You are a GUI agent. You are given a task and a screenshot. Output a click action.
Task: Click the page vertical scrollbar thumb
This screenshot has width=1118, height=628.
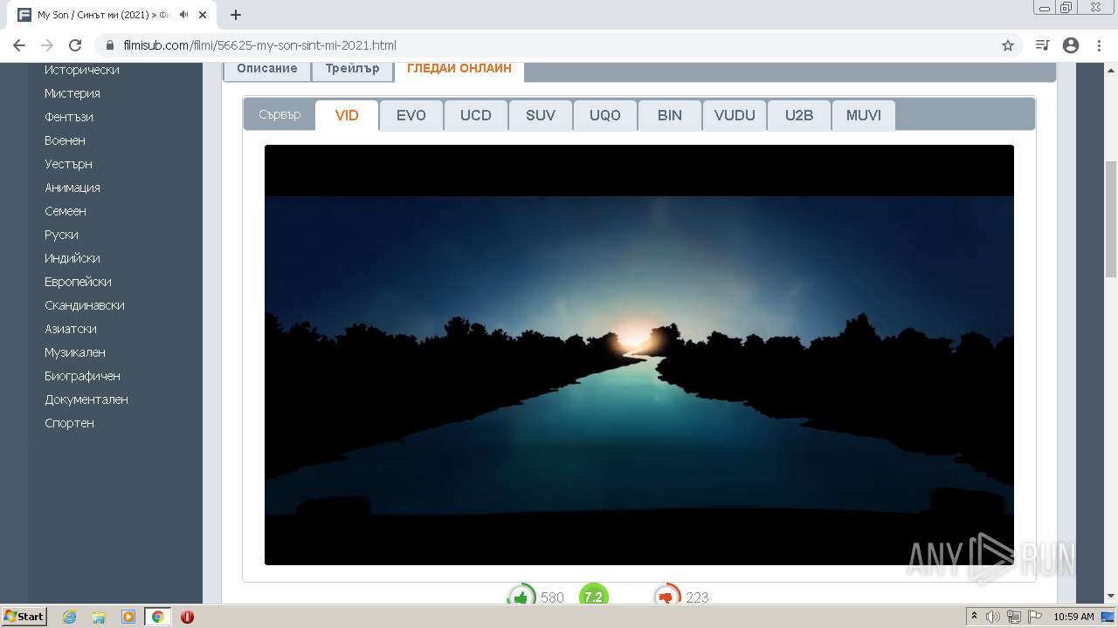[1111, 220]
